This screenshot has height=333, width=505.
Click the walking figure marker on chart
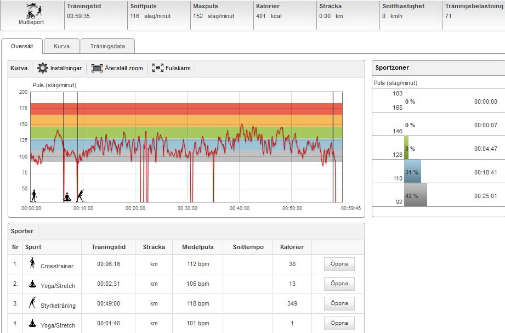[34, 196]
